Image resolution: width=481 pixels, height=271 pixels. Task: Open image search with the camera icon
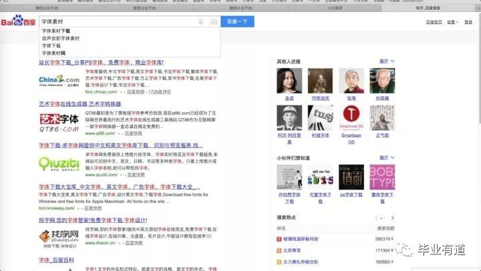pos(214,22)
